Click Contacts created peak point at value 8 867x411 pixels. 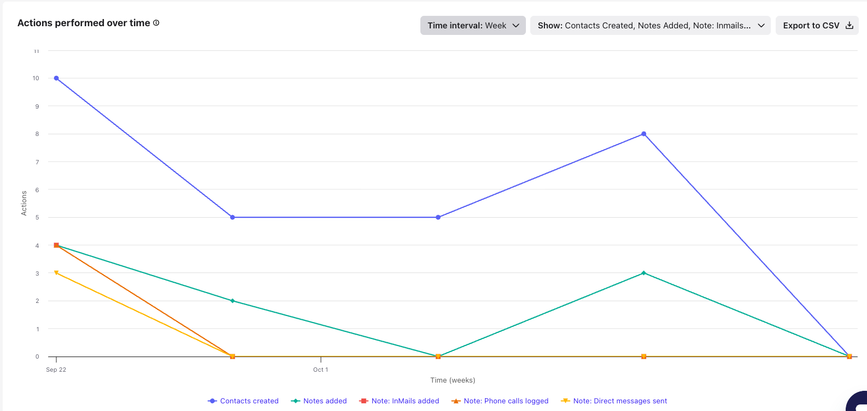[x=644, y=134]
